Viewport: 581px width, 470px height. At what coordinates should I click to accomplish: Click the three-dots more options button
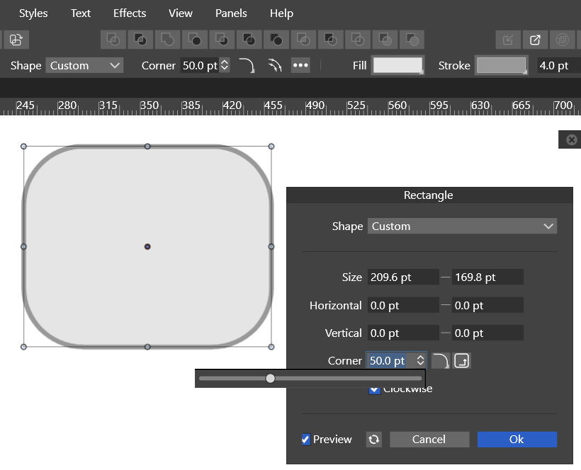pyautogui.click(x=300, y=66)
